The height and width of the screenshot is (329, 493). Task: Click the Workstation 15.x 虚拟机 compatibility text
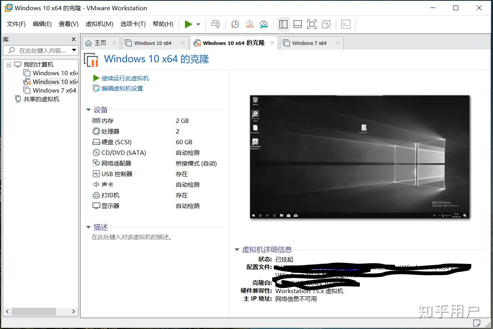click(309, 291)
